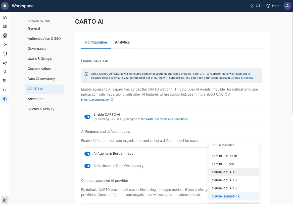Switch to the Analytics tab
This screenshot has width=293, height=204.
(122, 43)
